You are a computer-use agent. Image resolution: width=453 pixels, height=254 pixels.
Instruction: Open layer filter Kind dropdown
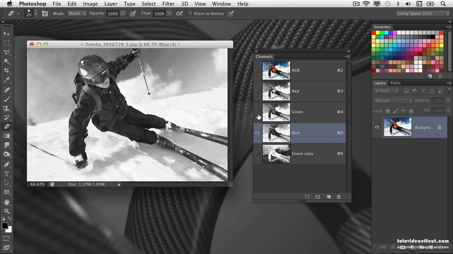(x=387, y=91)
